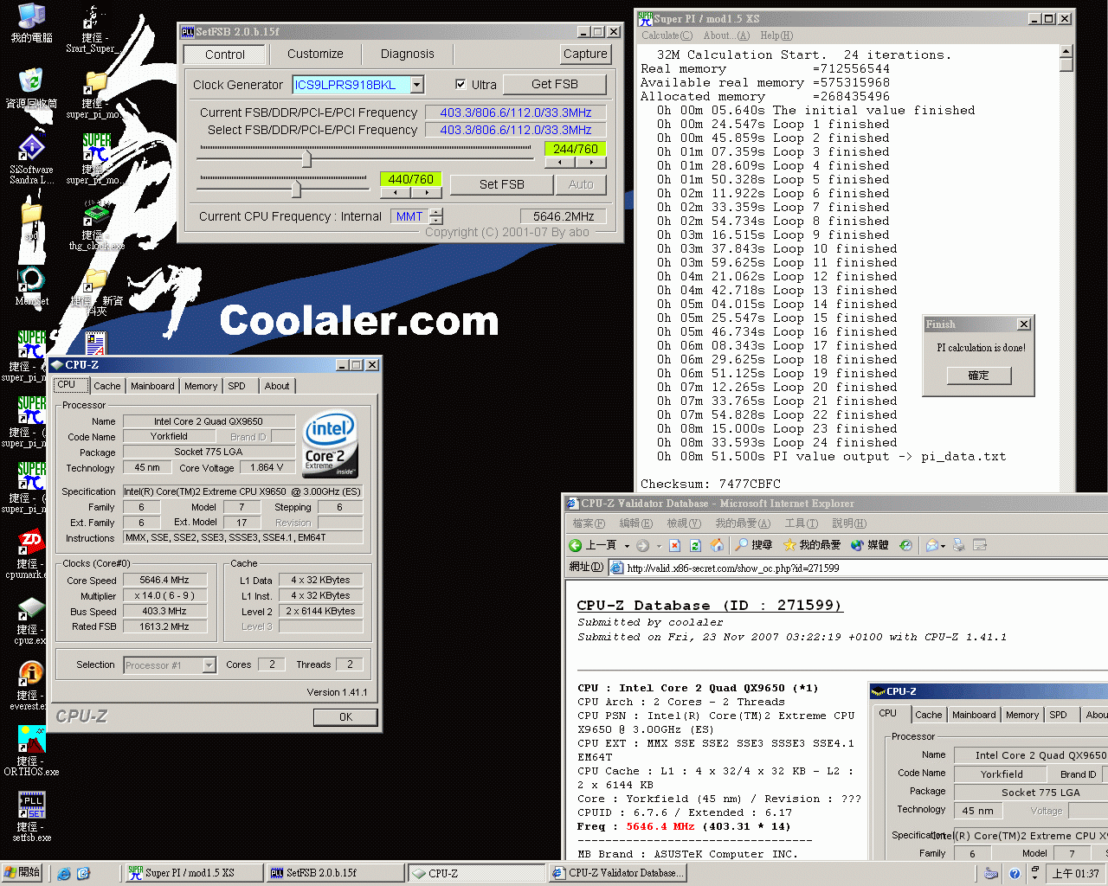
Task: Click the IE refresh page icon
Action: pos(695,545)
